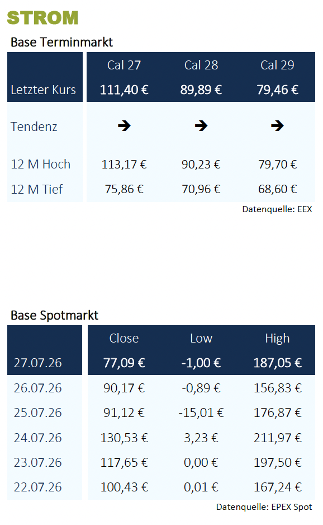Select the Cal 28 column header
Screen dimensions: 323x525
pos(201,65)
